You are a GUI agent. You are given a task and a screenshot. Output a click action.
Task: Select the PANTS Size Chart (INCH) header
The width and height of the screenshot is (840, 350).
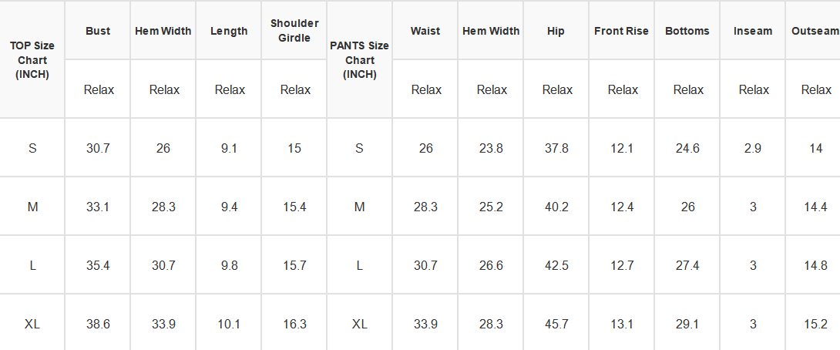(359, 59)
